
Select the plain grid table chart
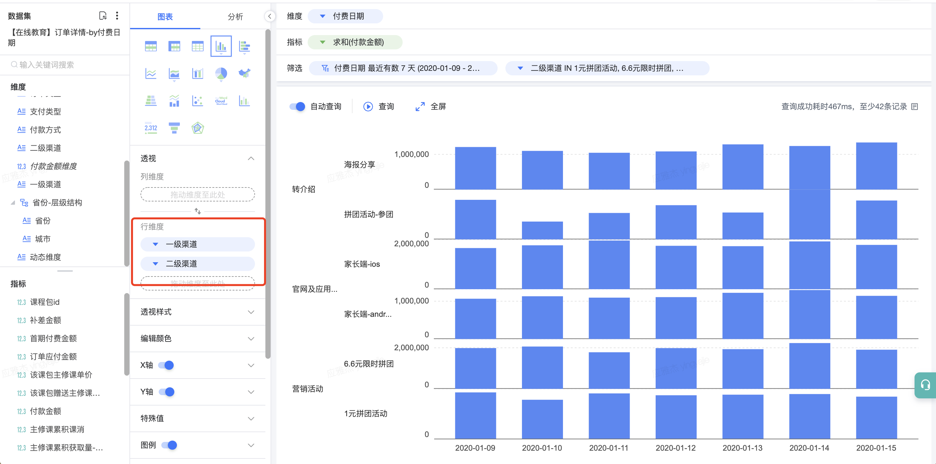pos(197,46)
